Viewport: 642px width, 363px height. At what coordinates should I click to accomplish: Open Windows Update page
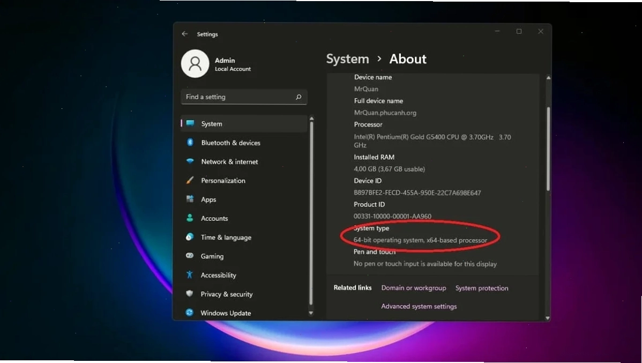[x=226, y=313]
